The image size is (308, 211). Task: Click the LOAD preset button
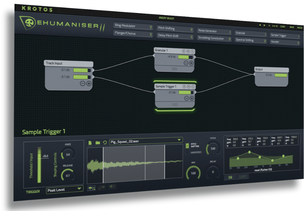click(283, 27)
